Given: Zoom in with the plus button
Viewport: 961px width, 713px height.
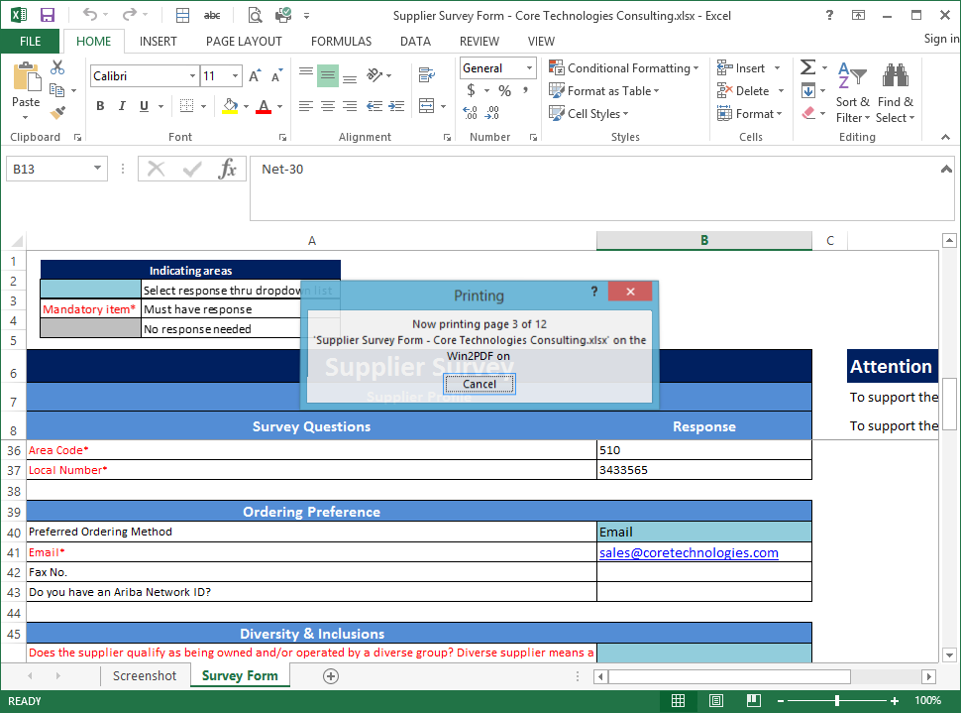Looking at the screenshot, I should click(895, 701).
